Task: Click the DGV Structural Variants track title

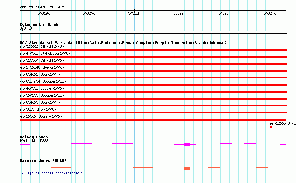Action: pos(123,43)
